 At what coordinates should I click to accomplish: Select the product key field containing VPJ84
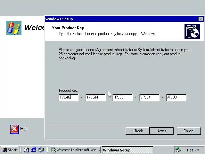(150, 98)
